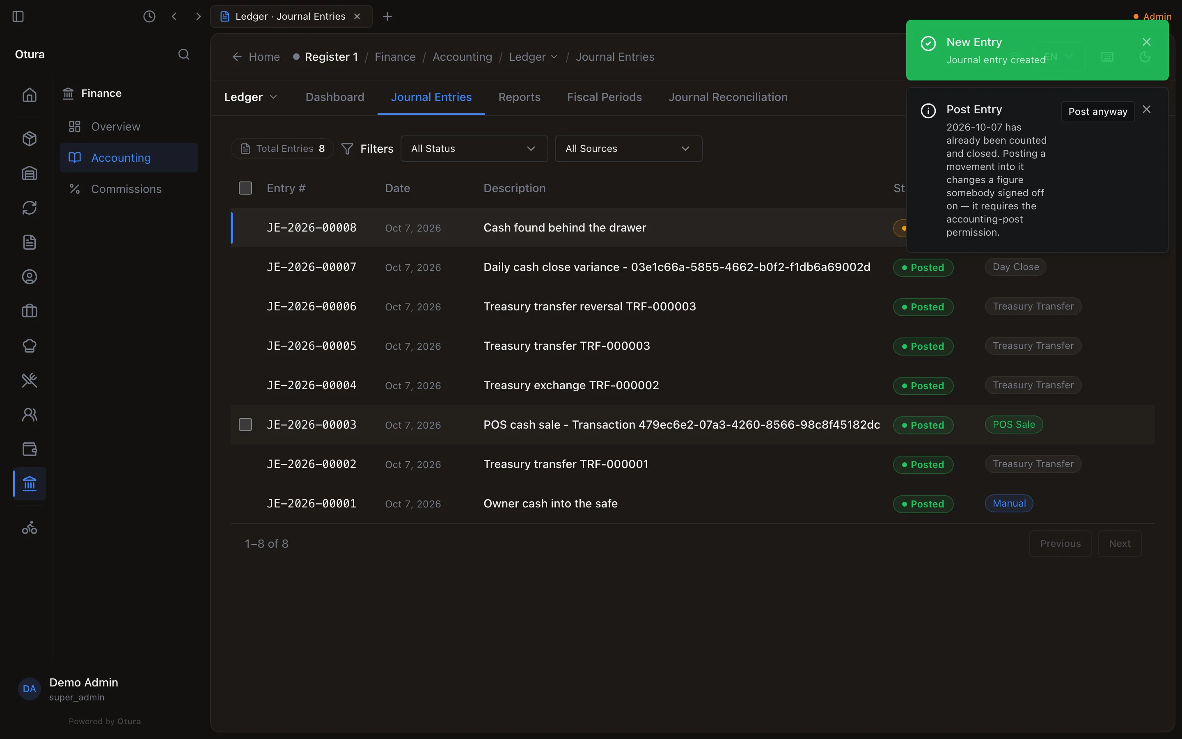Close the Ledger Journal Entries tab
This screenshot has height=739, width=1182.
point(357,16)
